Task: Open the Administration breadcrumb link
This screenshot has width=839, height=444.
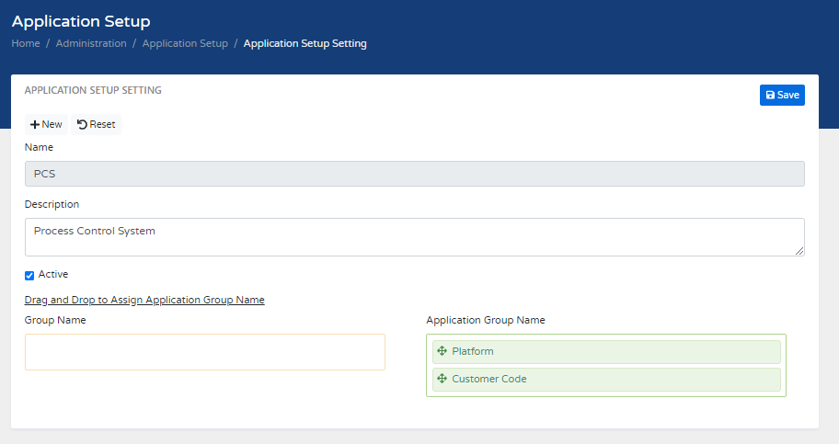Action: pyautogui.click(x=91, y=43)
